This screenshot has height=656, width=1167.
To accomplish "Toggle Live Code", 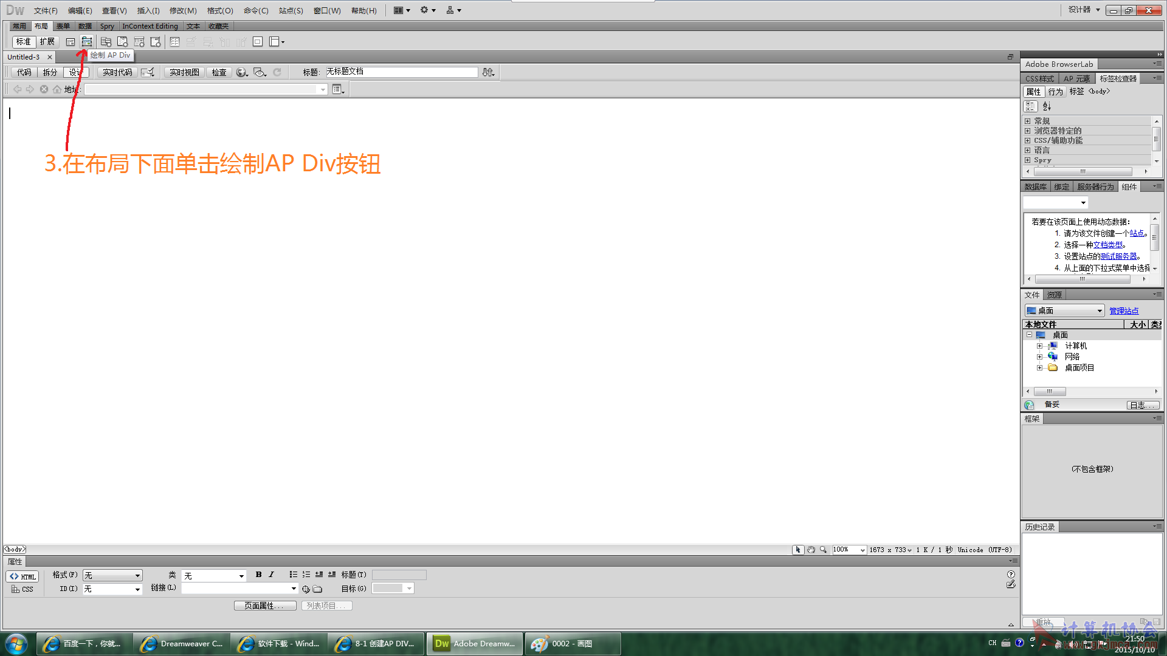I will pos(117,72).
